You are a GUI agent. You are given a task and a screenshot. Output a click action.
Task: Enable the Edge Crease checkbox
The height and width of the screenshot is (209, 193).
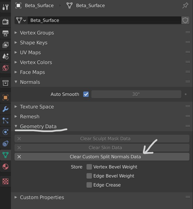pyautogui.click(x=89, y=185)
